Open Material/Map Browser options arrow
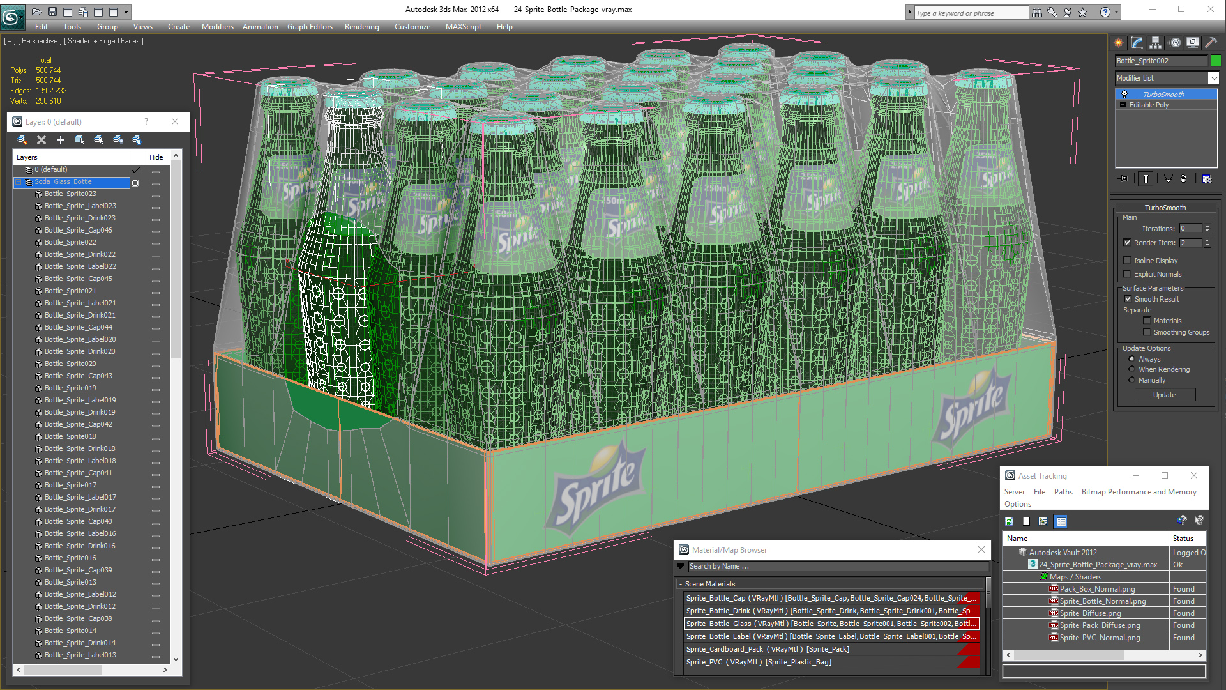The image size is (1226, 690). pyautogui.click(x=681, y=566)
